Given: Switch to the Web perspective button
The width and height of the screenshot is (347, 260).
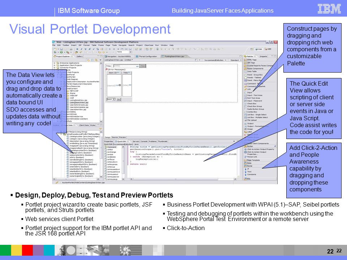Looking at the screenshot, I should (x=259, y=49).
